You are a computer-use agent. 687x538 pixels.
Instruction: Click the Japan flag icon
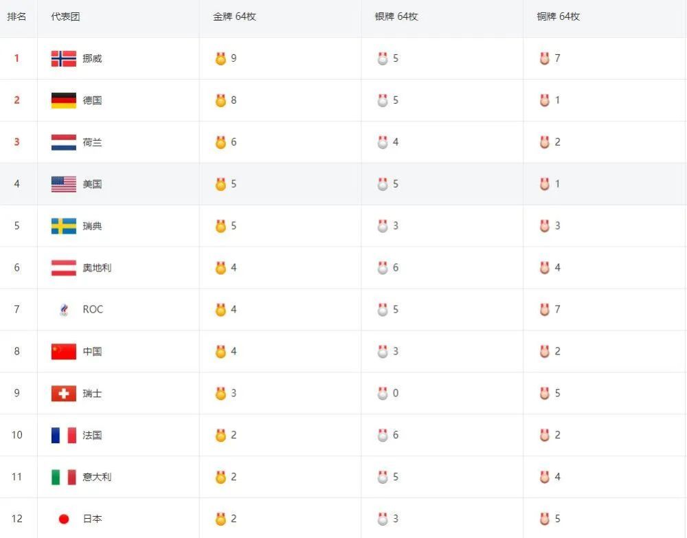point(63,519)
